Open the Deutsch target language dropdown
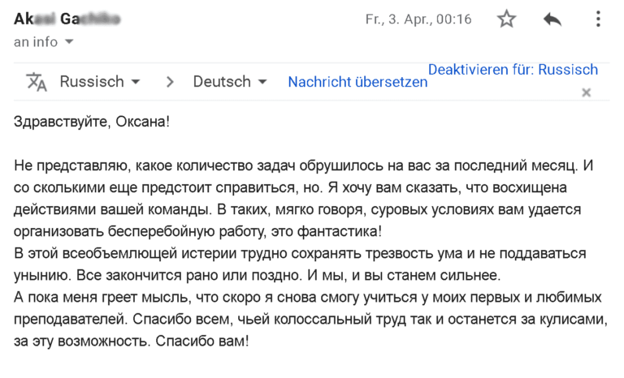This screenshot has height=378, width=624. click(x=230, y=82)
